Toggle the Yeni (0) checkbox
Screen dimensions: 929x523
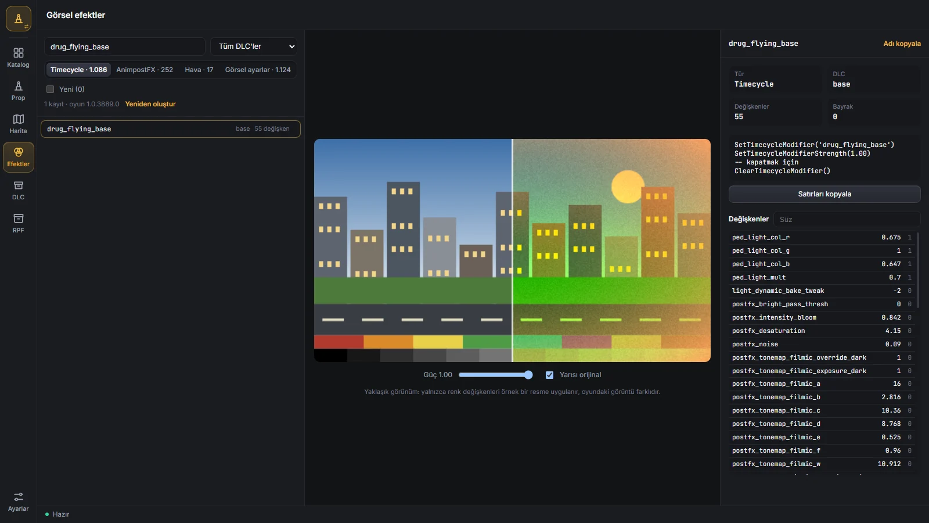pos(51,89)
